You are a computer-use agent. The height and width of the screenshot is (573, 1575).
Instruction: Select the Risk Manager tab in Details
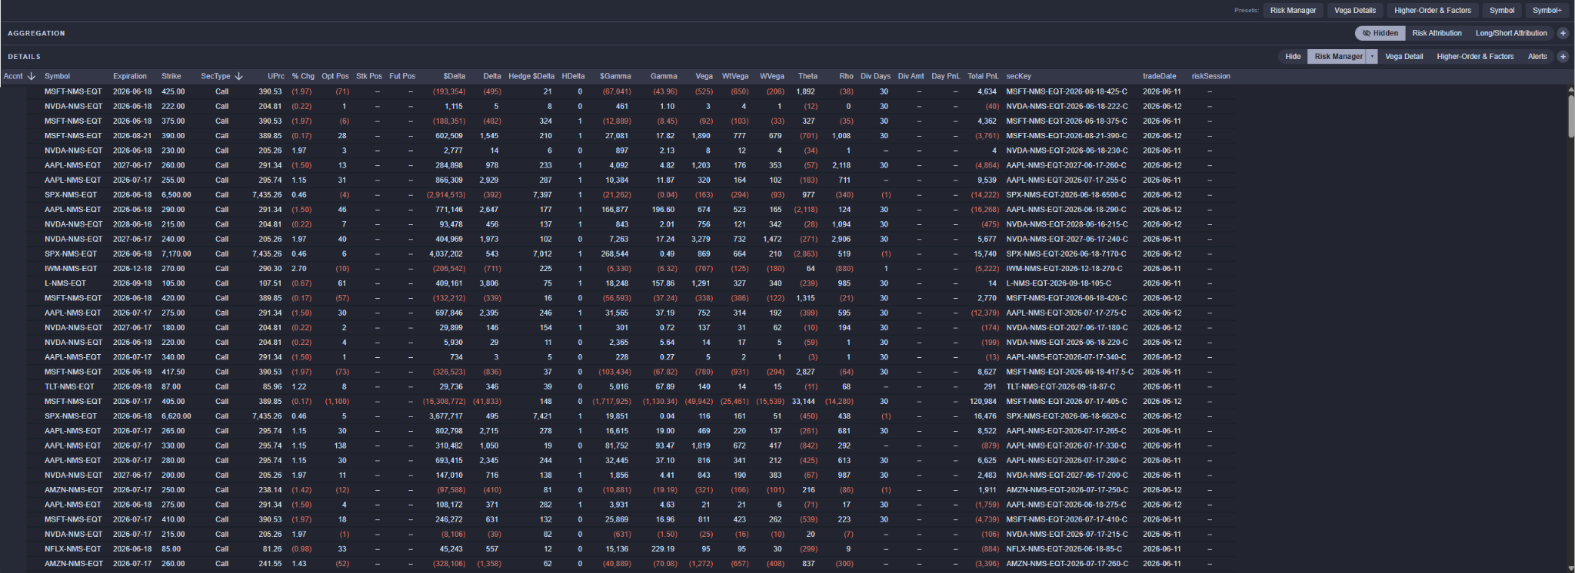click(1338, 56)
